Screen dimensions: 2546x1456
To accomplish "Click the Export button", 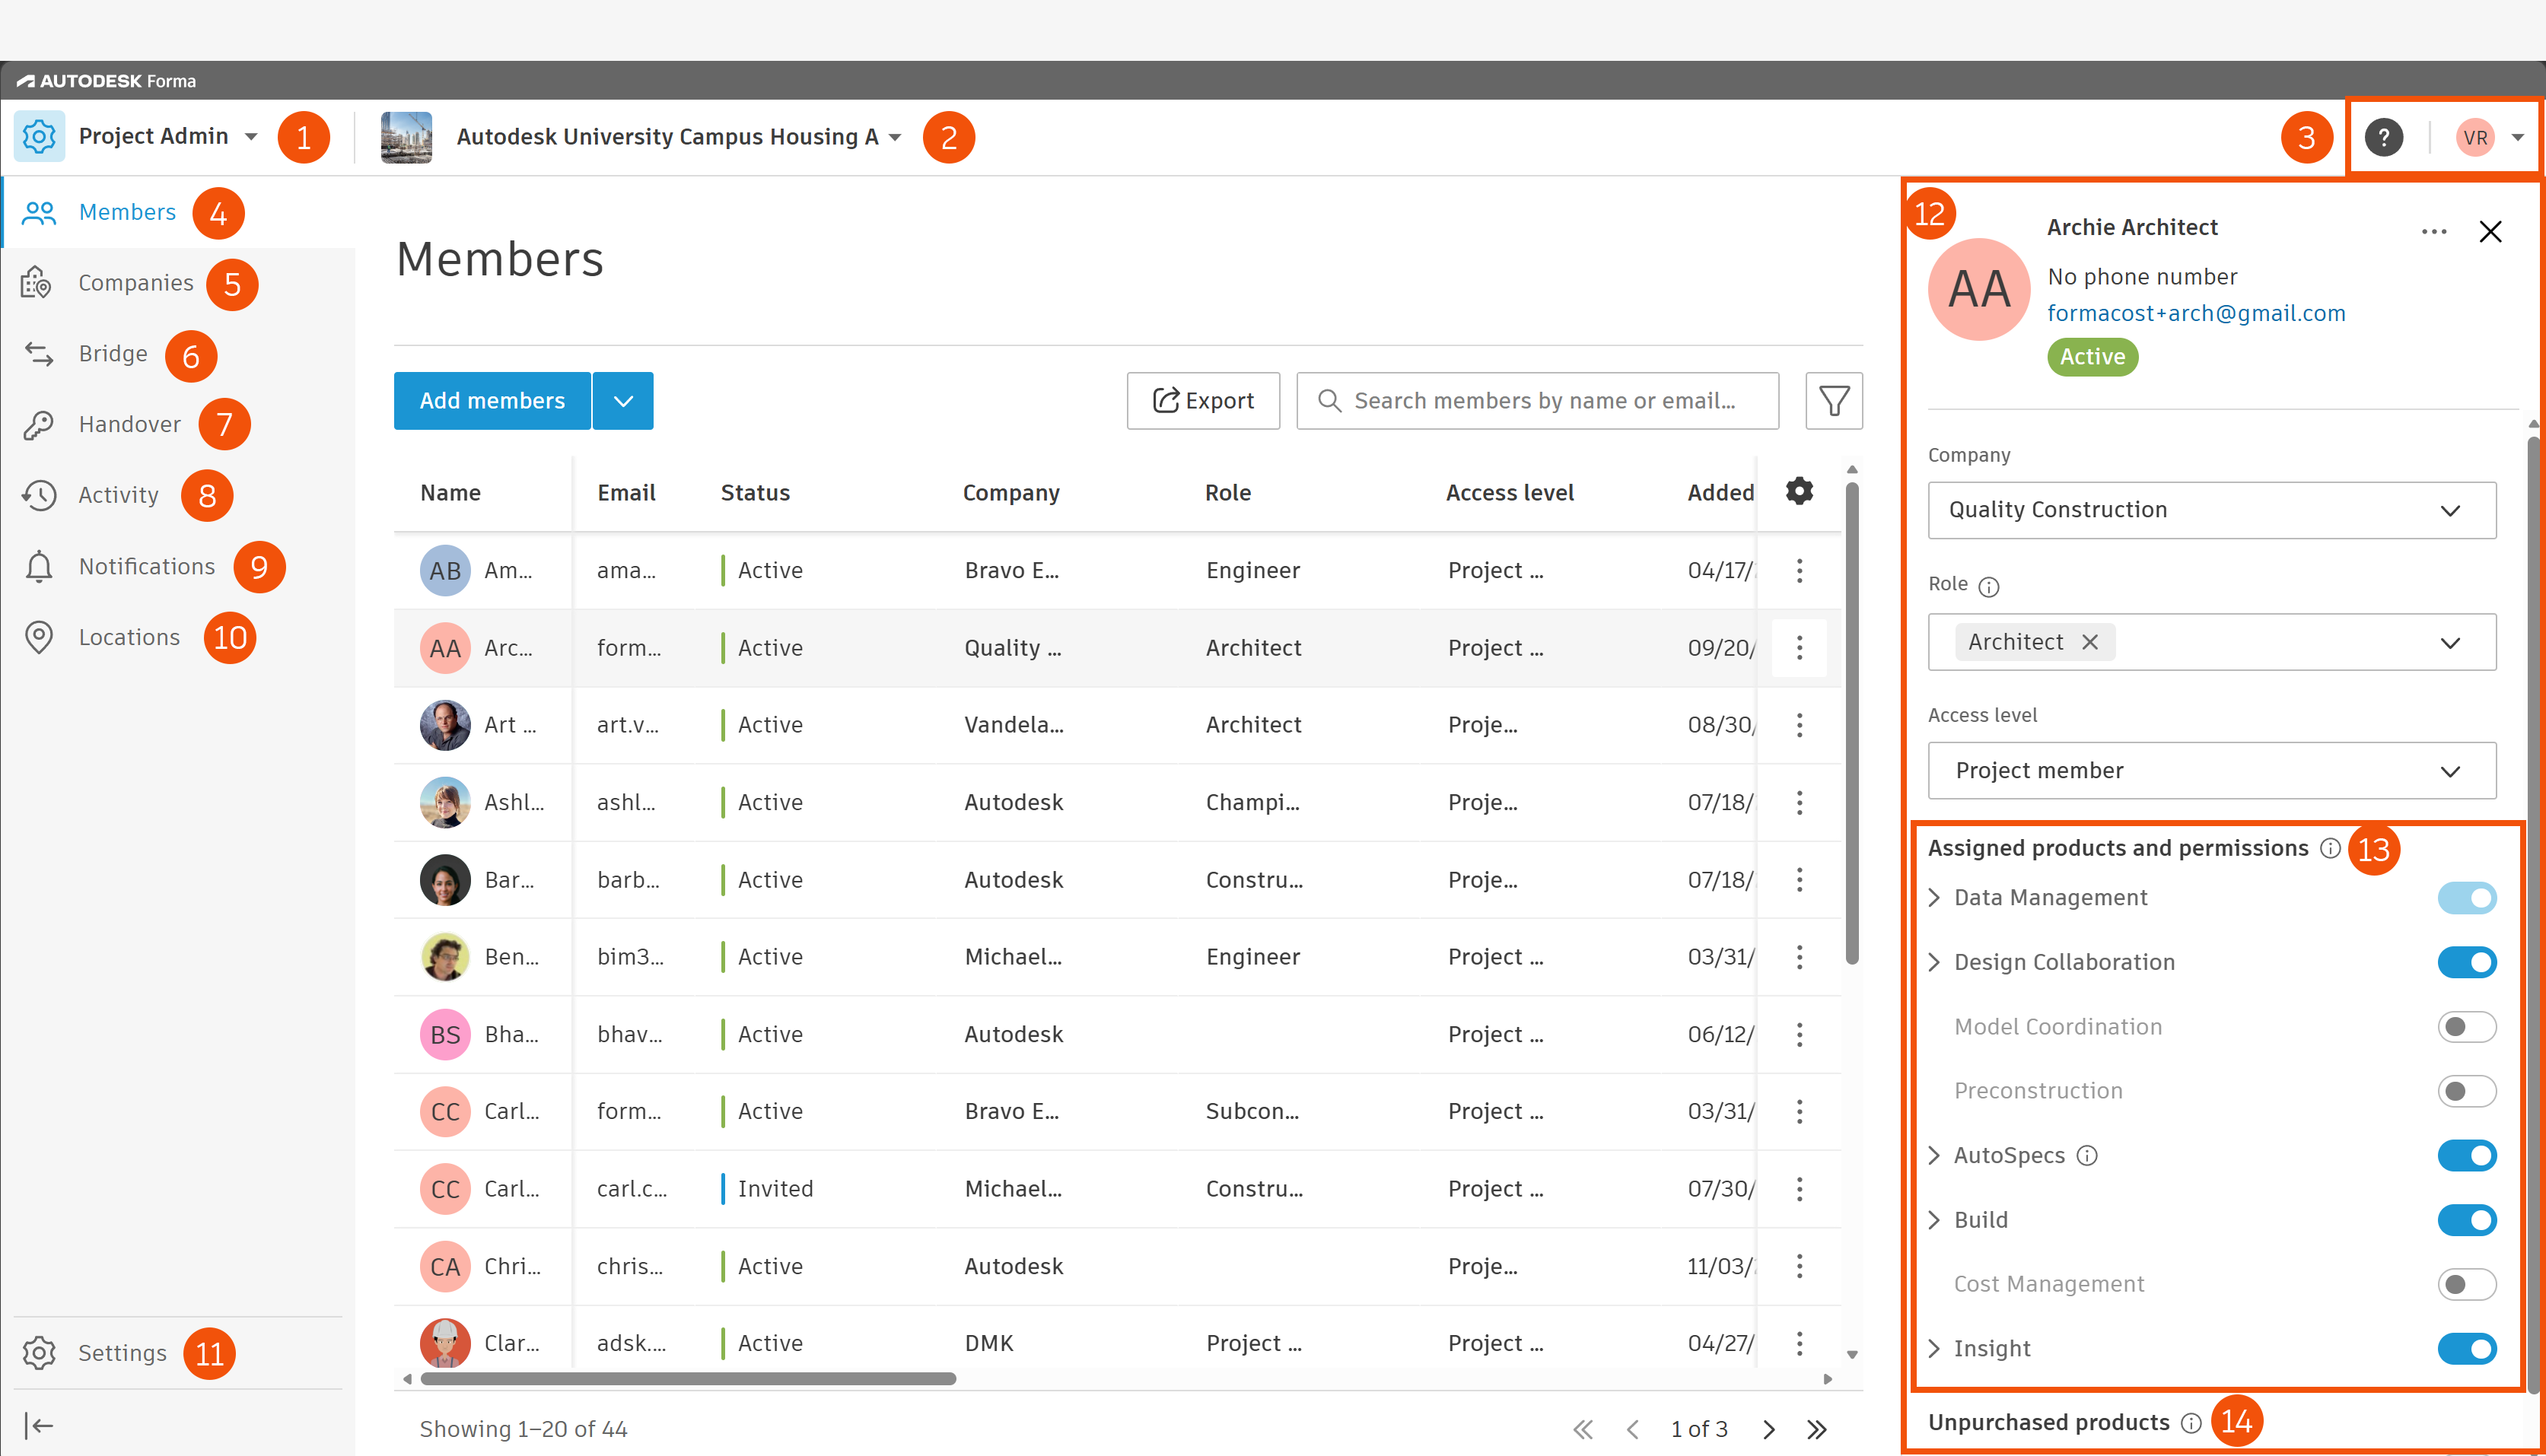I will [1203, 401].
